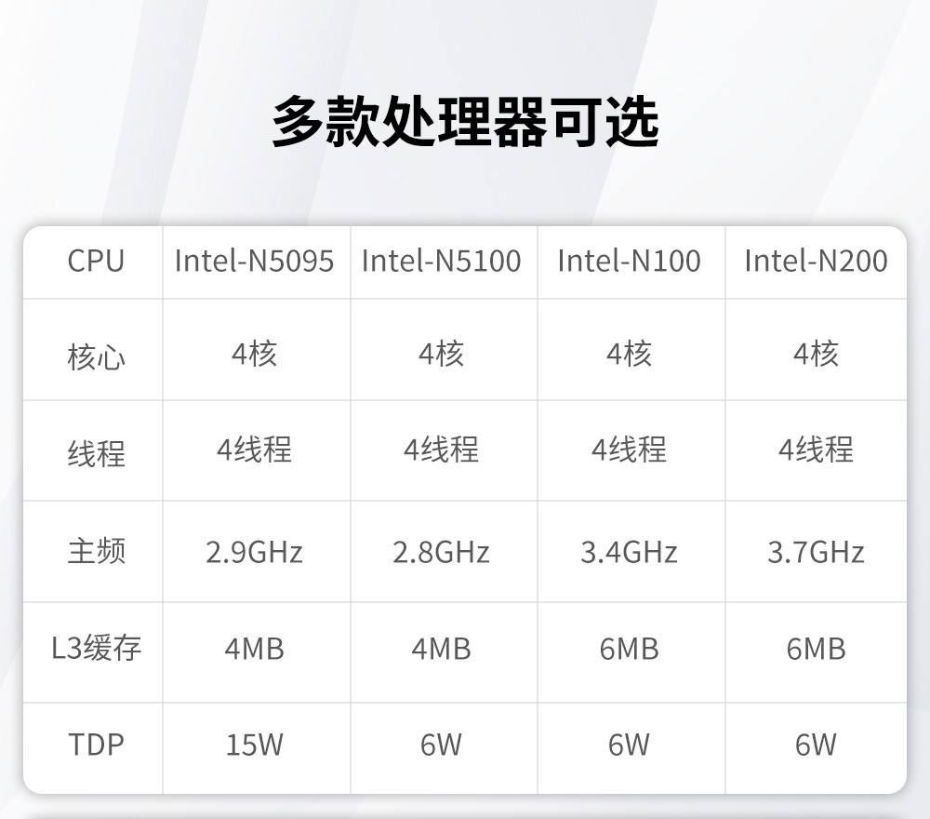Click the 核心 row label

coord(95,356)
